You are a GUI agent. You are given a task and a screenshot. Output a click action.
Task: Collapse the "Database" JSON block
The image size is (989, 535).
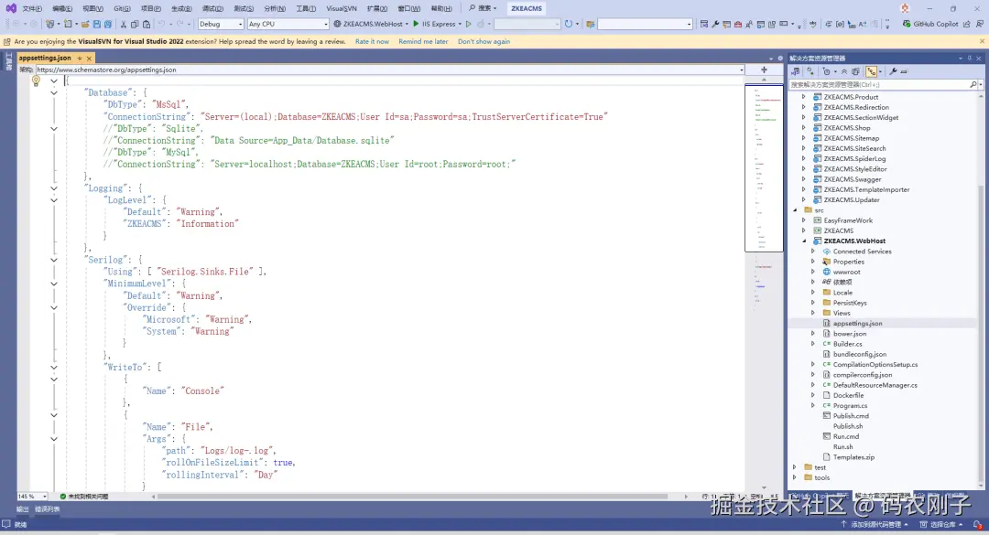54,92
